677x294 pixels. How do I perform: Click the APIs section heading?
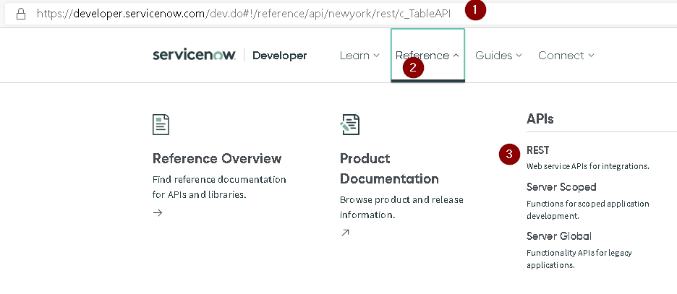pyautogui.click(x=540, y=118)
